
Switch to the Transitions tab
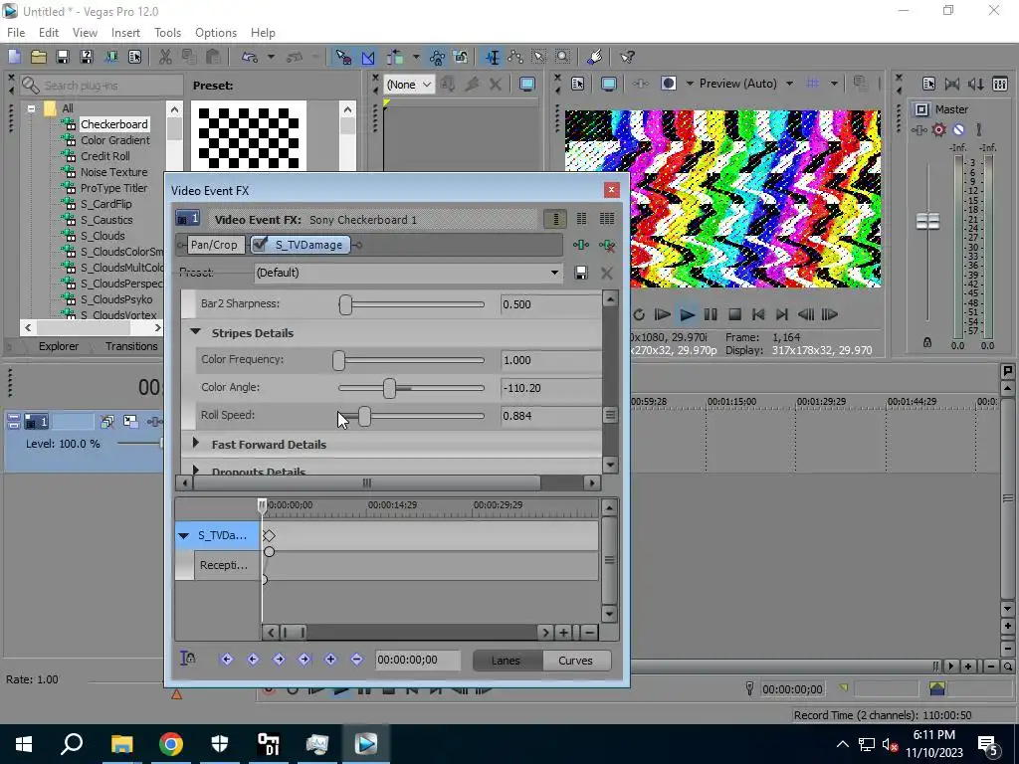click(131, 346)
